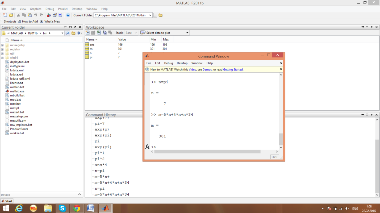Click the What's New shortcut

(x=50, y=21)
